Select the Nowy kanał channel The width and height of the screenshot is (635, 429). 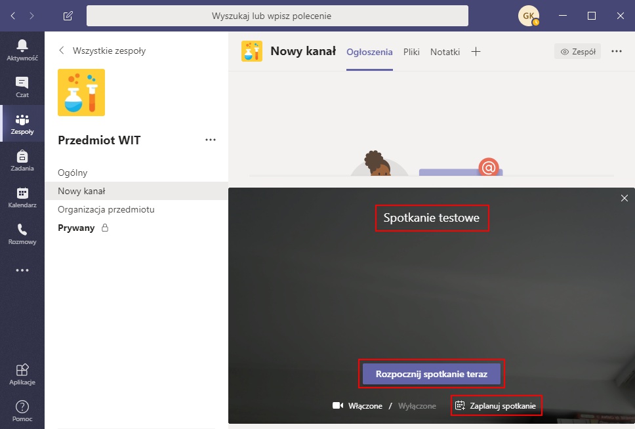tap(136, 191)
